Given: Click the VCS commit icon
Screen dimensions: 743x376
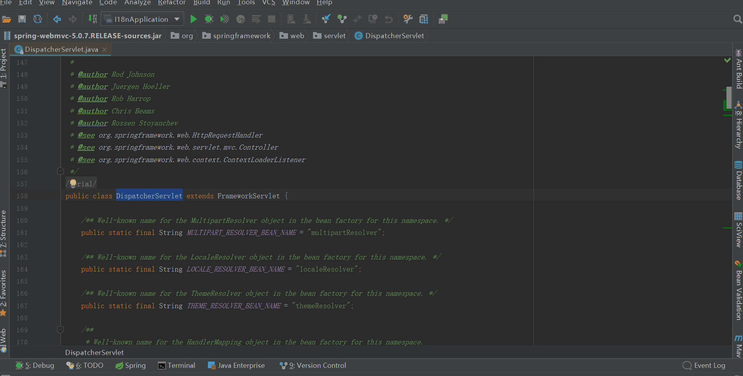Looking at the screenshot, I should pyautogui.click(x=342, y=19).
